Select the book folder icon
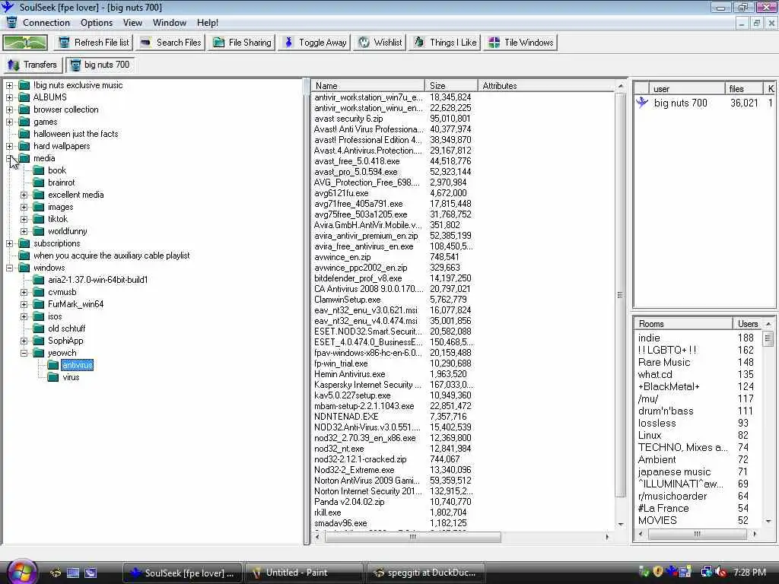 tap(38, 170)
